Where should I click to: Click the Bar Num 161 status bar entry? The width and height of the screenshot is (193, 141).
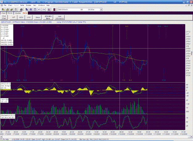[84, 139]
